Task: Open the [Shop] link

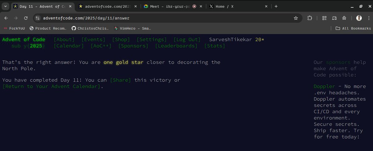Action: click(x=121, y=39)
